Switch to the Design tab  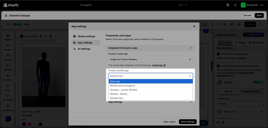[x=240, y=42]
